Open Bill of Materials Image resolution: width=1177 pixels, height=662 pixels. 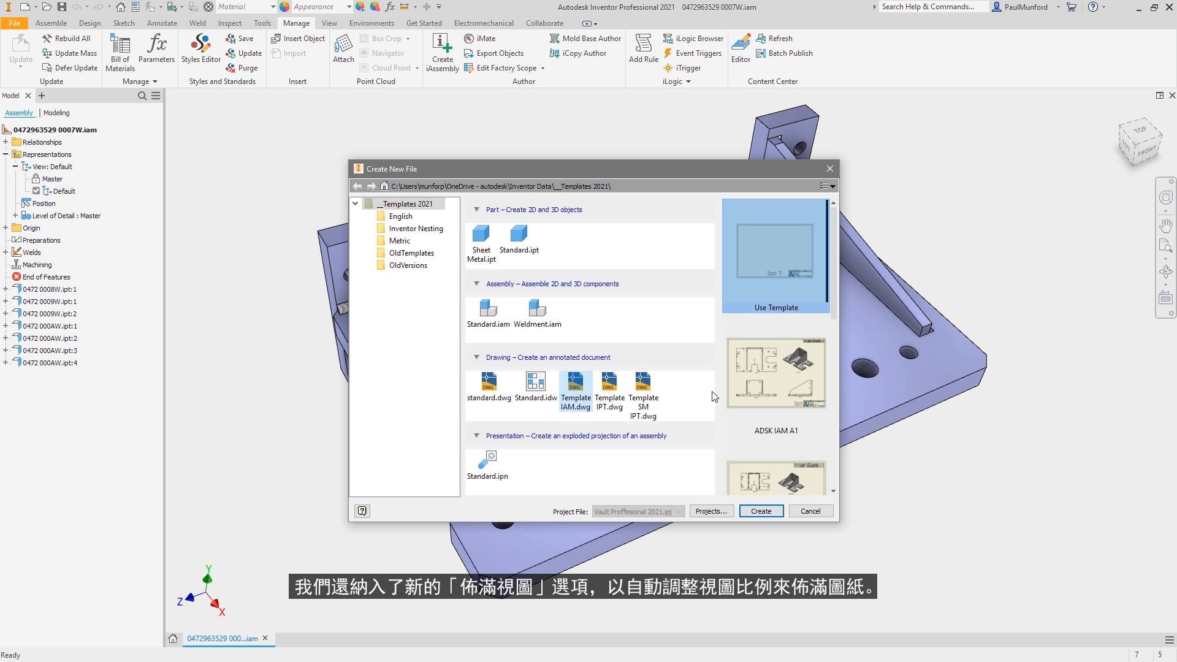pos(120,53)
